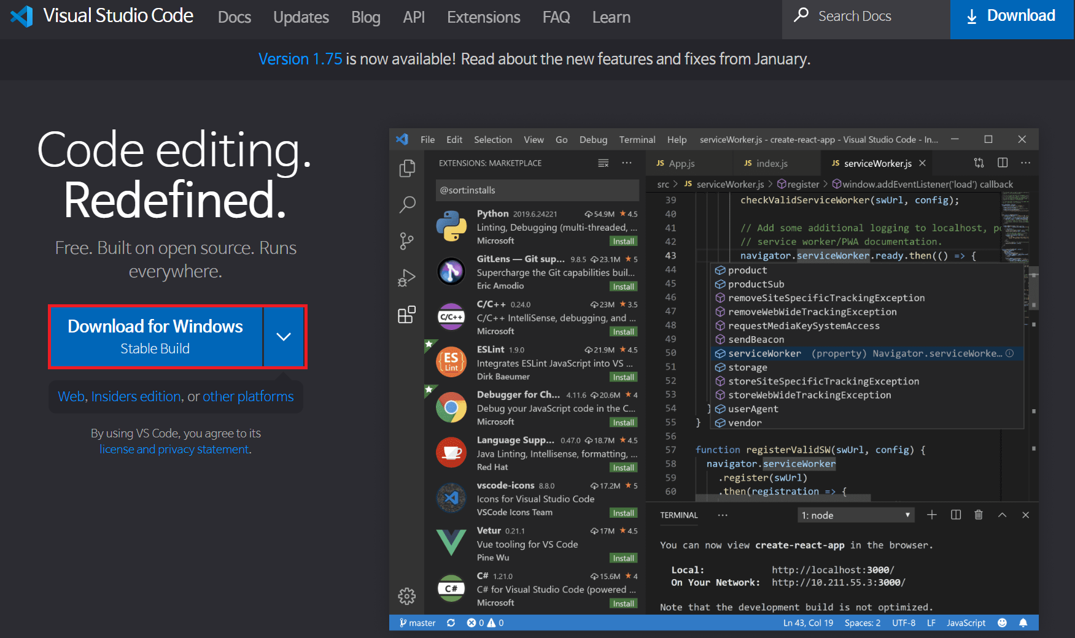1075x638 pixels.
Task: Click the C# extension icon
Action: click(x=451, y=588)
